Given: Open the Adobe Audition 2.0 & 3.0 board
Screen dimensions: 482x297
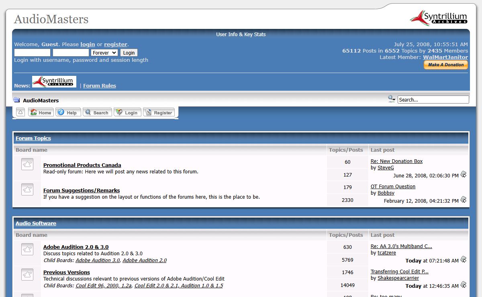Looking at the screenshot, I should pyautogui.click(x=76, y=247).
